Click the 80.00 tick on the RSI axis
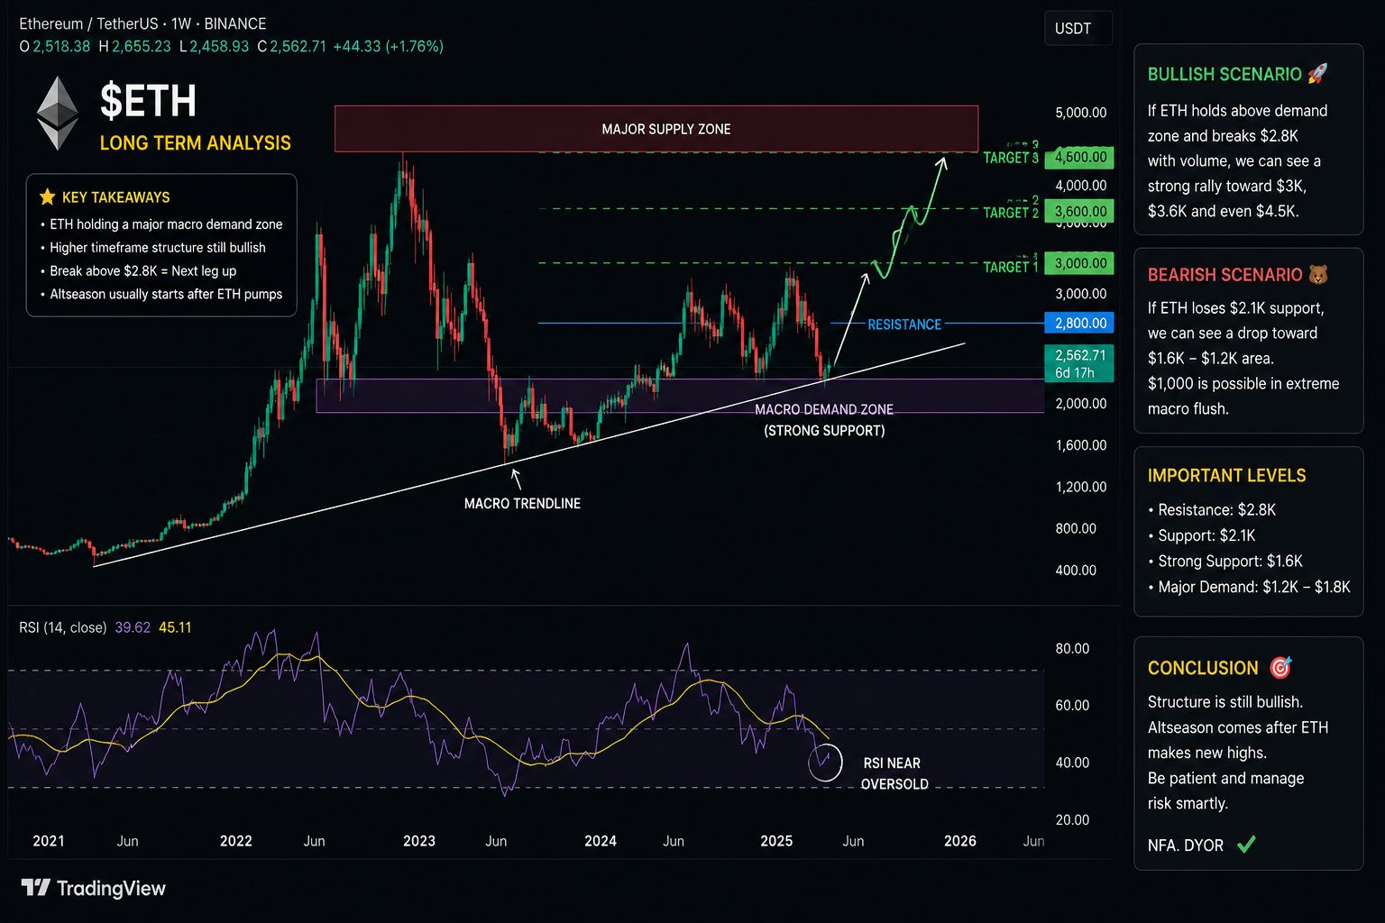 click(1072, 649)
